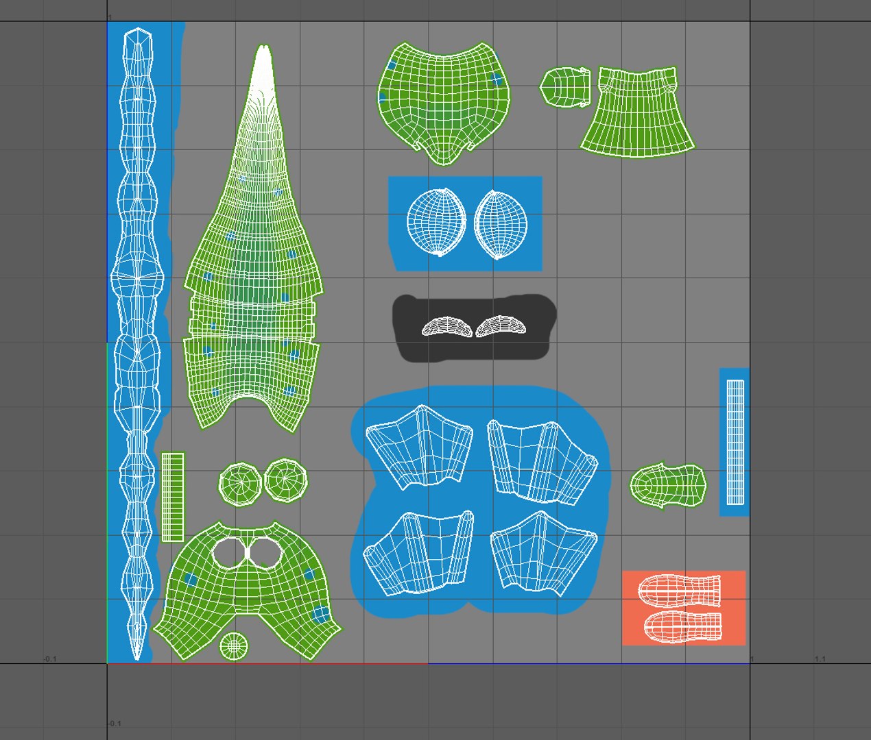This screenshot has height=740, width=871.
Task: Select the left eyebrow-shaped shell on dark patch
Action: [x=447, y=327]
